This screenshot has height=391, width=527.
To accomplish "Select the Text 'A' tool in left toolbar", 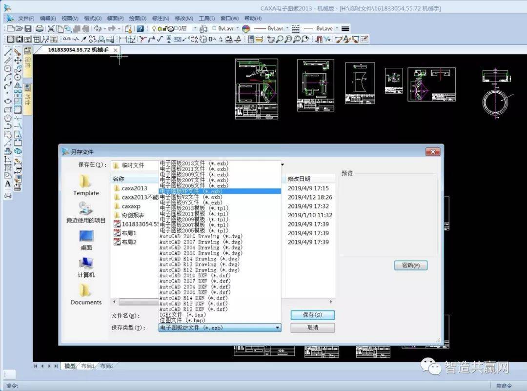I will click(8, 184).
